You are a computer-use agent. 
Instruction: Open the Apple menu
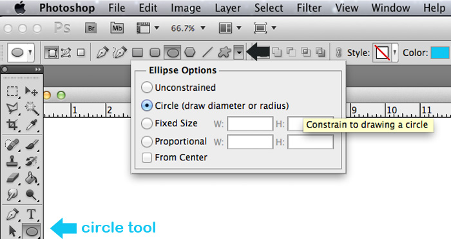20,8
